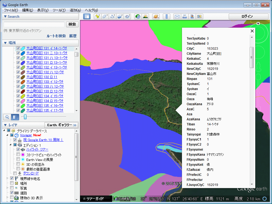The height and width of the screenshot is (204, 272).
Task: Enable the 最新の衛星画像 layer checkbox
Action: coord(18,168)
